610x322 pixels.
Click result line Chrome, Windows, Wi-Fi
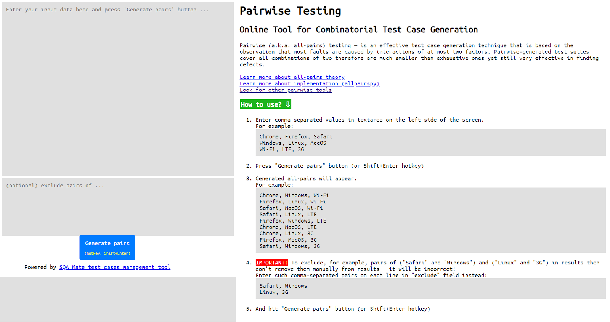(294, 195)
